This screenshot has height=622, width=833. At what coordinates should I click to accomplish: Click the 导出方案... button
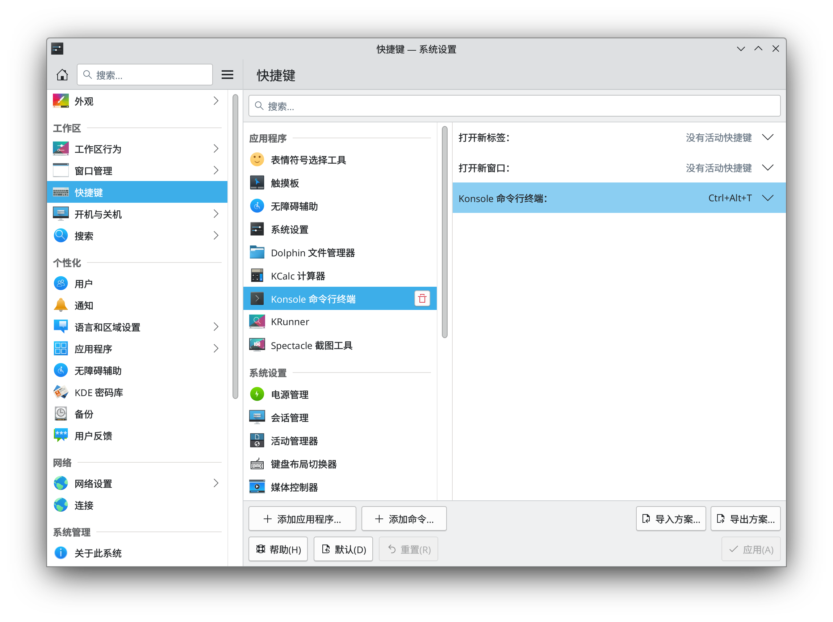point(745,519)
